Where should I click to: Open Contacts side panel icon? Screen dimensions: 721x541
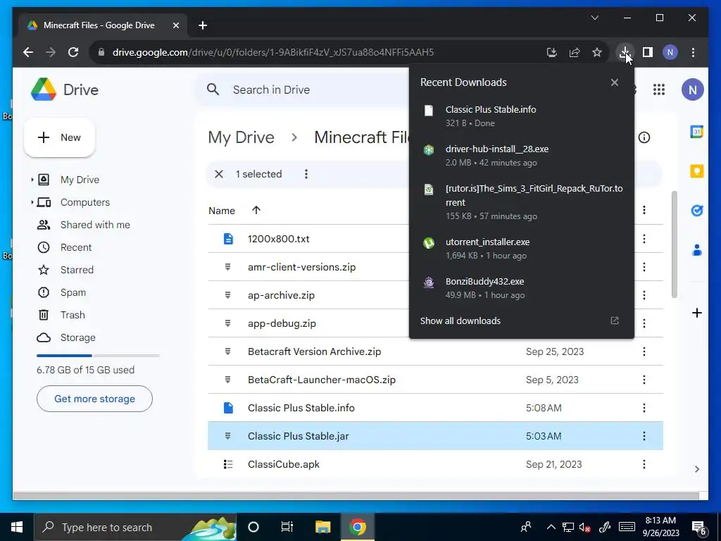[x=696, y=250]
